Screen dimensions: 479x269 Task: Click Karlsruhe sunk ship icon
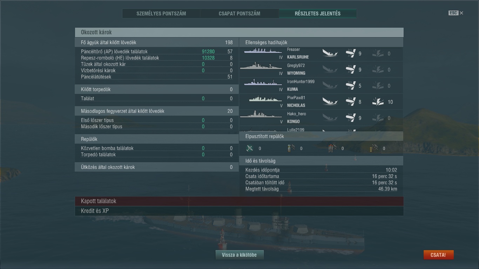(x=330, y=54)
